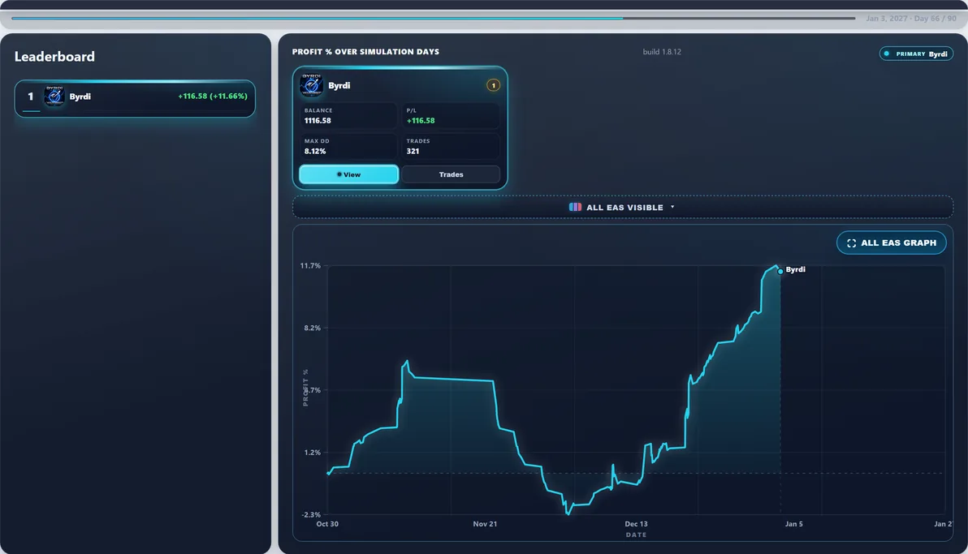Click the Profit % Over Simulation Days title

(x=365, y=52)
